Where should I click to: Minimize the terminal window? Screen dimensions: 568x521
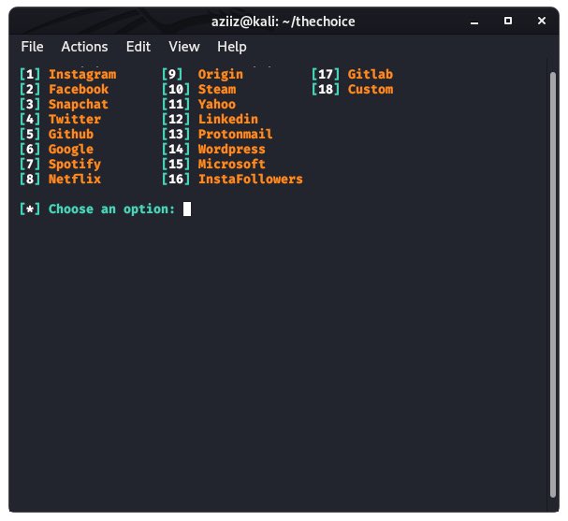pyautogui.click(x=474, y=22)
